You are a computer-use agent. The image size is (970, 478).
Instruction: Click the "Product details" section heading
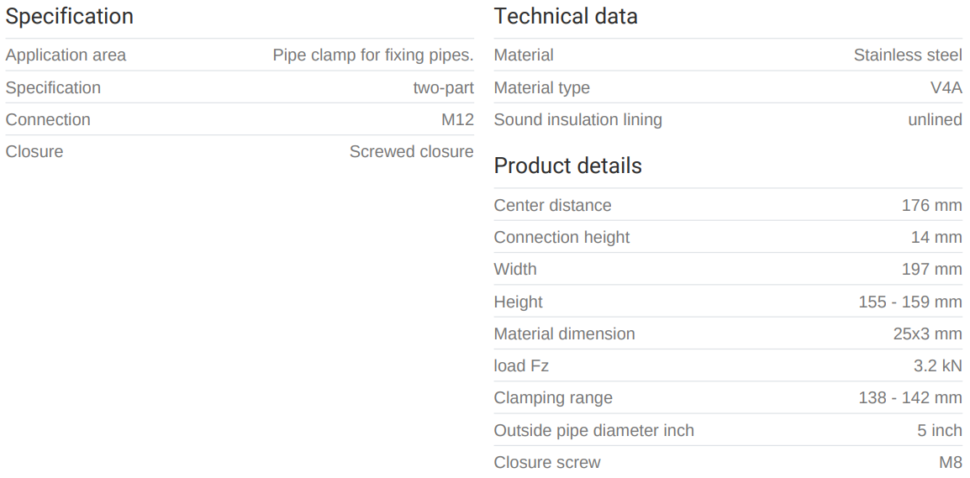click(567, 165)
